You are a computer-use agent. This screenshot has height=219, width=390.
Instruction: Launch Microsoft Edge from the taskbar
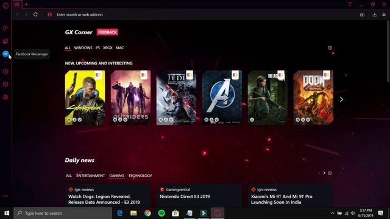click(x=120, y=213)
